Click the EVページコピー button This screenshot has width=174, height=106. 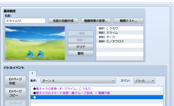[15, 93]
